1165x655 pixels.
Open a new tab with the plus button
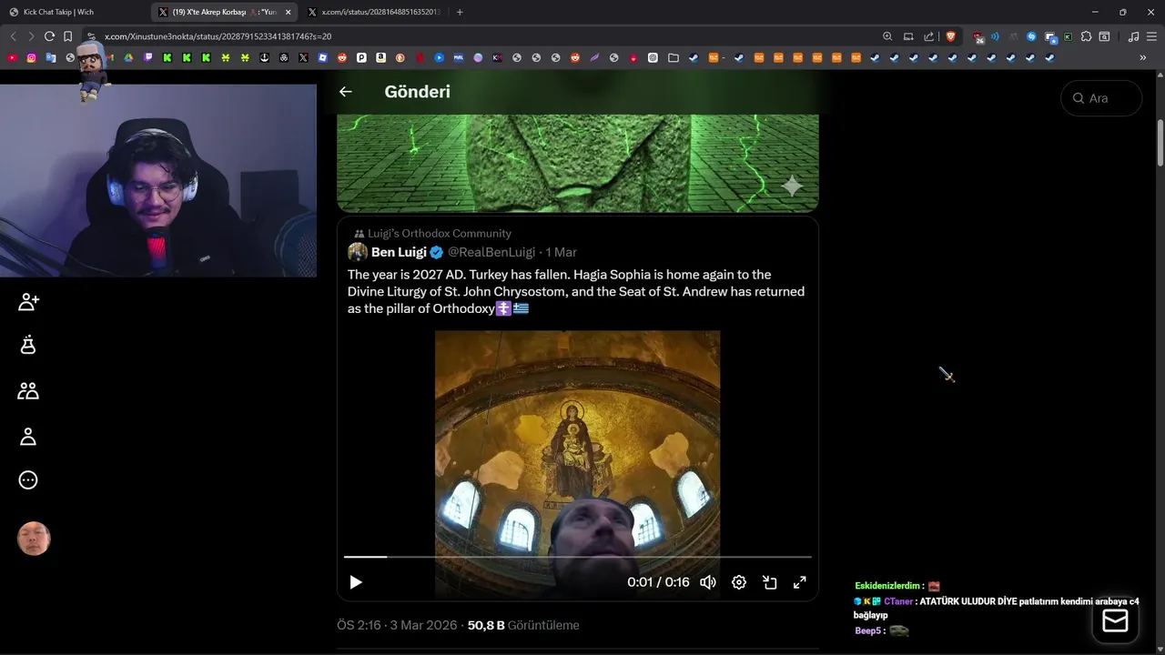(460, 12)
